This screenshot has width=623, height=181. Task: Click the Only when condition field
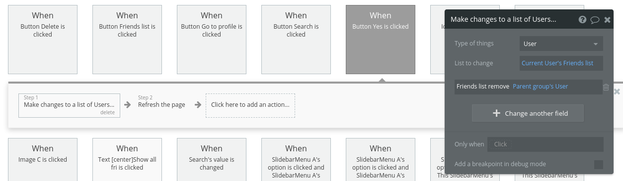(545, 144)
